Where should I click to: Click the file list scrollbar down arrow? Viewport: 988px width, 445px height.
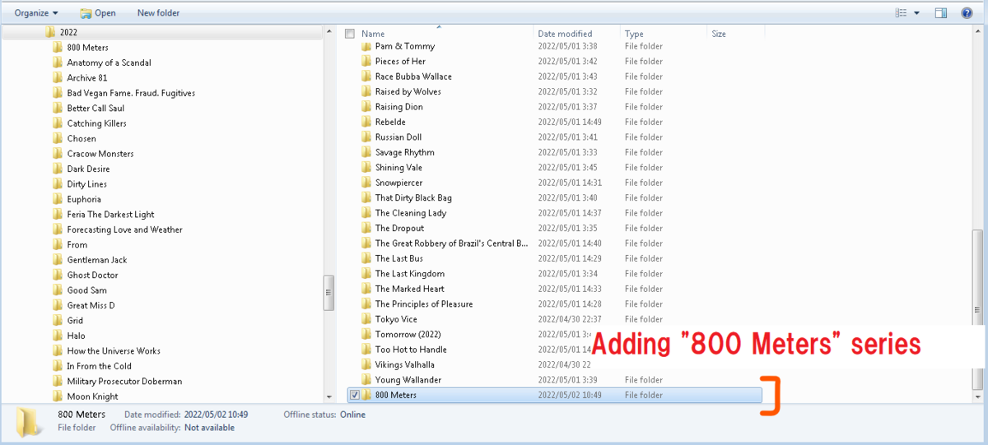tap(977, 397)
